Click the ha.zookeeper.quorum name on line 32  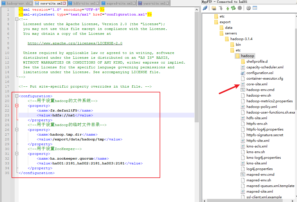pos(72,158)
